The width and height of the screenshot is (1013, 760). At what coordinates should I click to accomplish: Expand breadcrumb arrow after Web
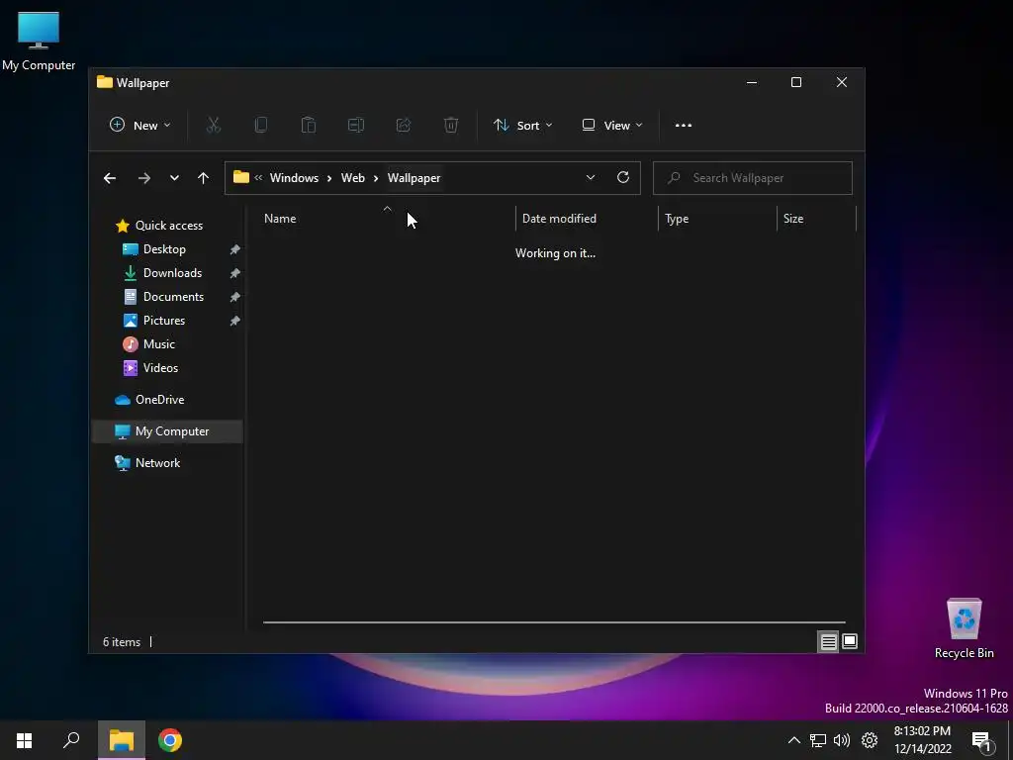click(375, 178)
